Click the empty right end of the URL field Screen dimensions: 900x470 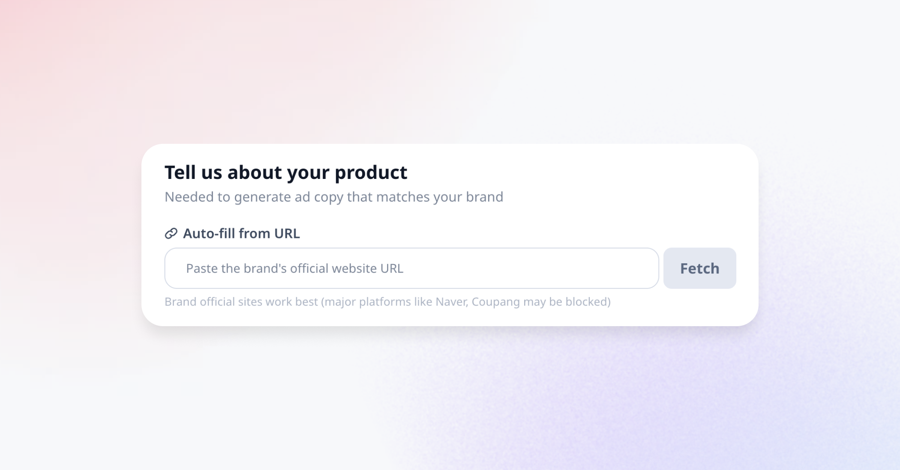[x=600, y=268]
